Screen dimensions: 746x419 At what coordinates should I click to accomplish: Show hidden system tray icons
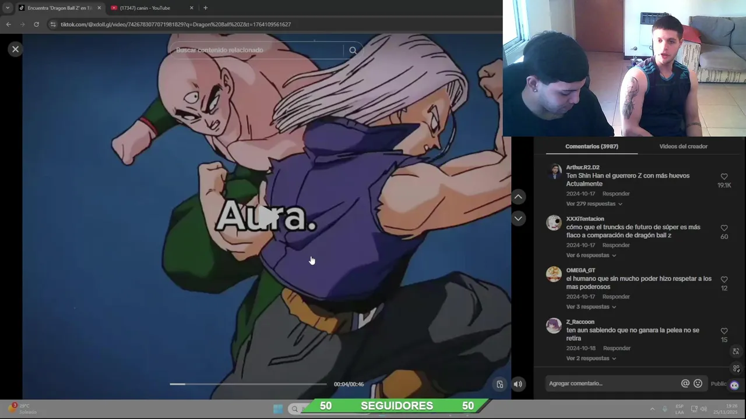coord(652,409)
